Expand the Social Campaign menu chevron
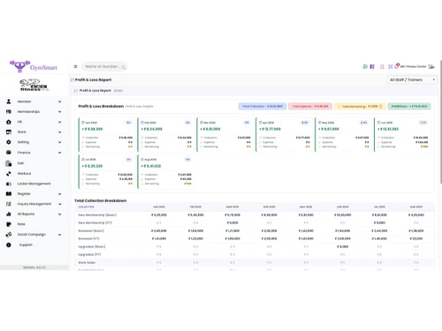 click(x=59, y=235)
